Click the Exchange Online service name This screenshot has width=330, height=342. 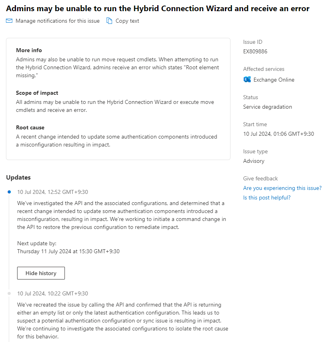click(274, 80)
